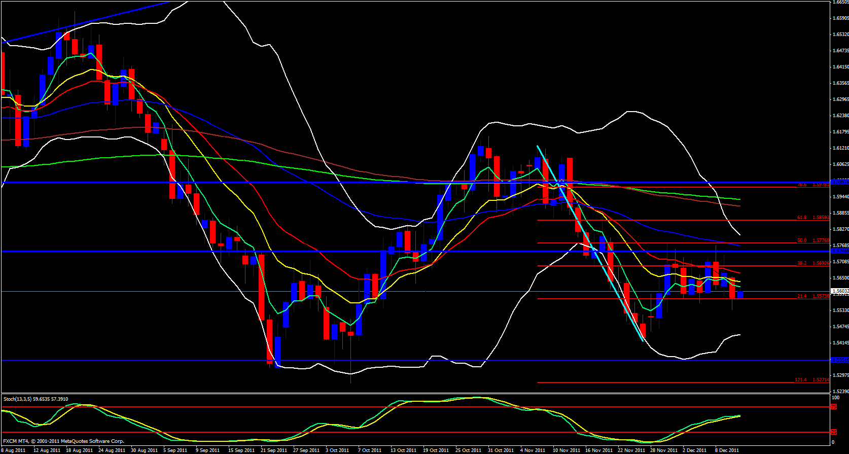
Task: Click the current price tag on price axis
Action: (840, 291)
